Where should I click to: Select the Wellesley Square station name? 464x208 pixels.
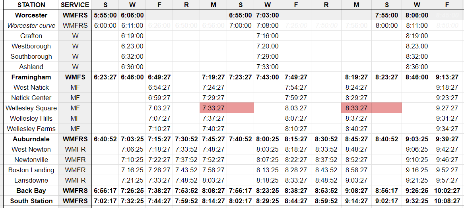coord(31,108)
